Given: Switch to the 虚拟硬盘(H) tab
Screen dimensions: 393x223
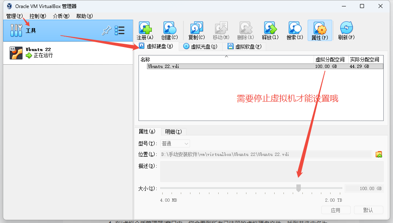Looking at the screenshot, I should click(x=156, y=46).
